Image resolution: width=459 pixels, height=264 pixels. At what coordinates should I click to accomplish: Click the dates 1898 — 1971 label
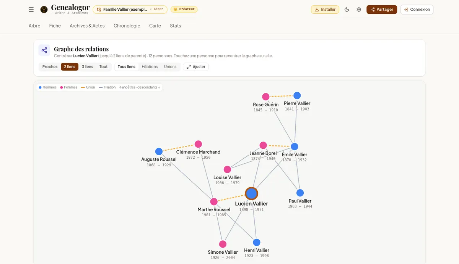click(252, 210)
